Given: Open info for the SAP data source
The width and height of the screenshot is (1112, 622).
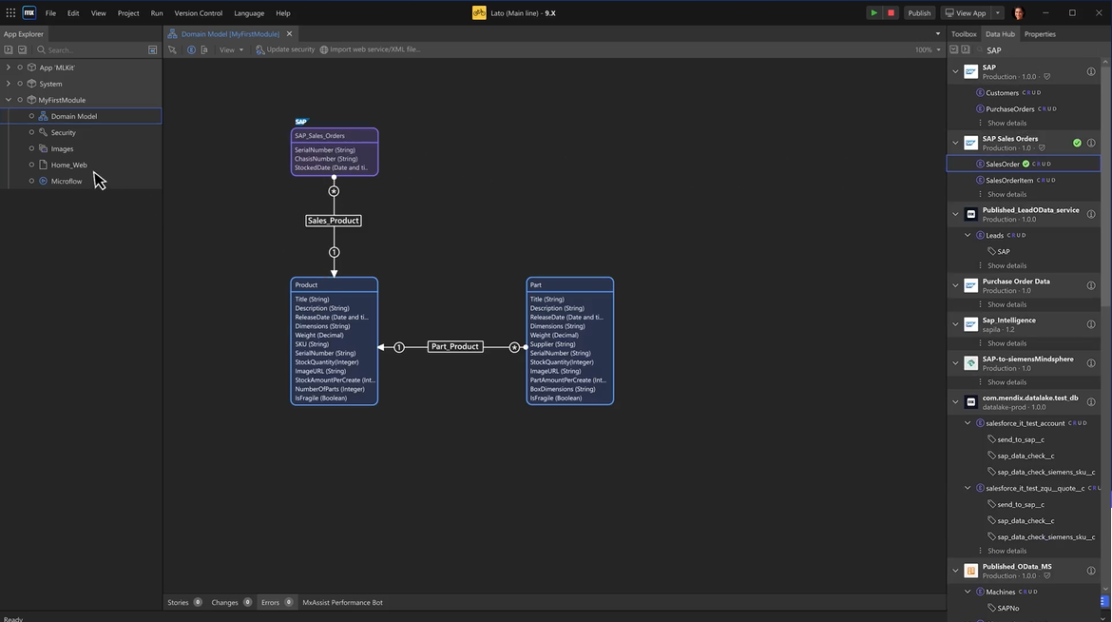Looking at the screenshot, I should [x=1091, y=71].
